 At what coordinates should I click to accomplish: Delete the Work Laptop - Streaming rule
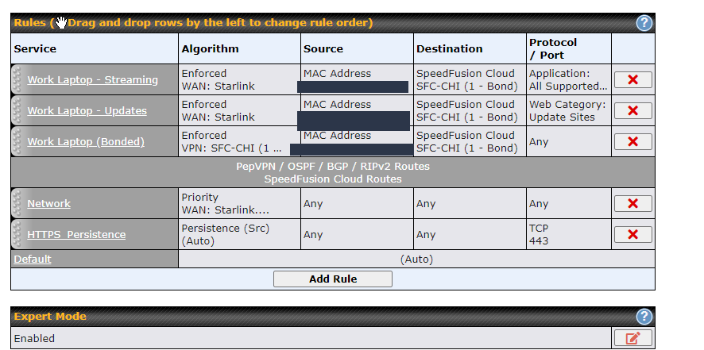[x=632, y=79]
